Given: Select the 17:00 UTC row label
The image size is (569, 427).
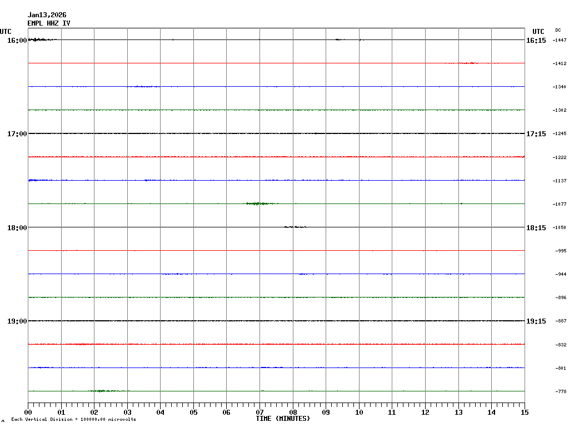Looking at the screenshot, I should 17,134.
